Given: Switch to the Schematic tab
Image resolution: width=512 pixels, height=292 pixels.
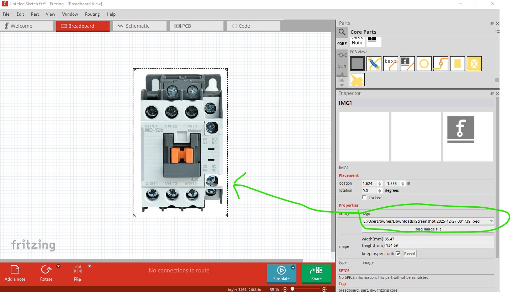Looking at the screenshot, I should (x=139, y=26).
